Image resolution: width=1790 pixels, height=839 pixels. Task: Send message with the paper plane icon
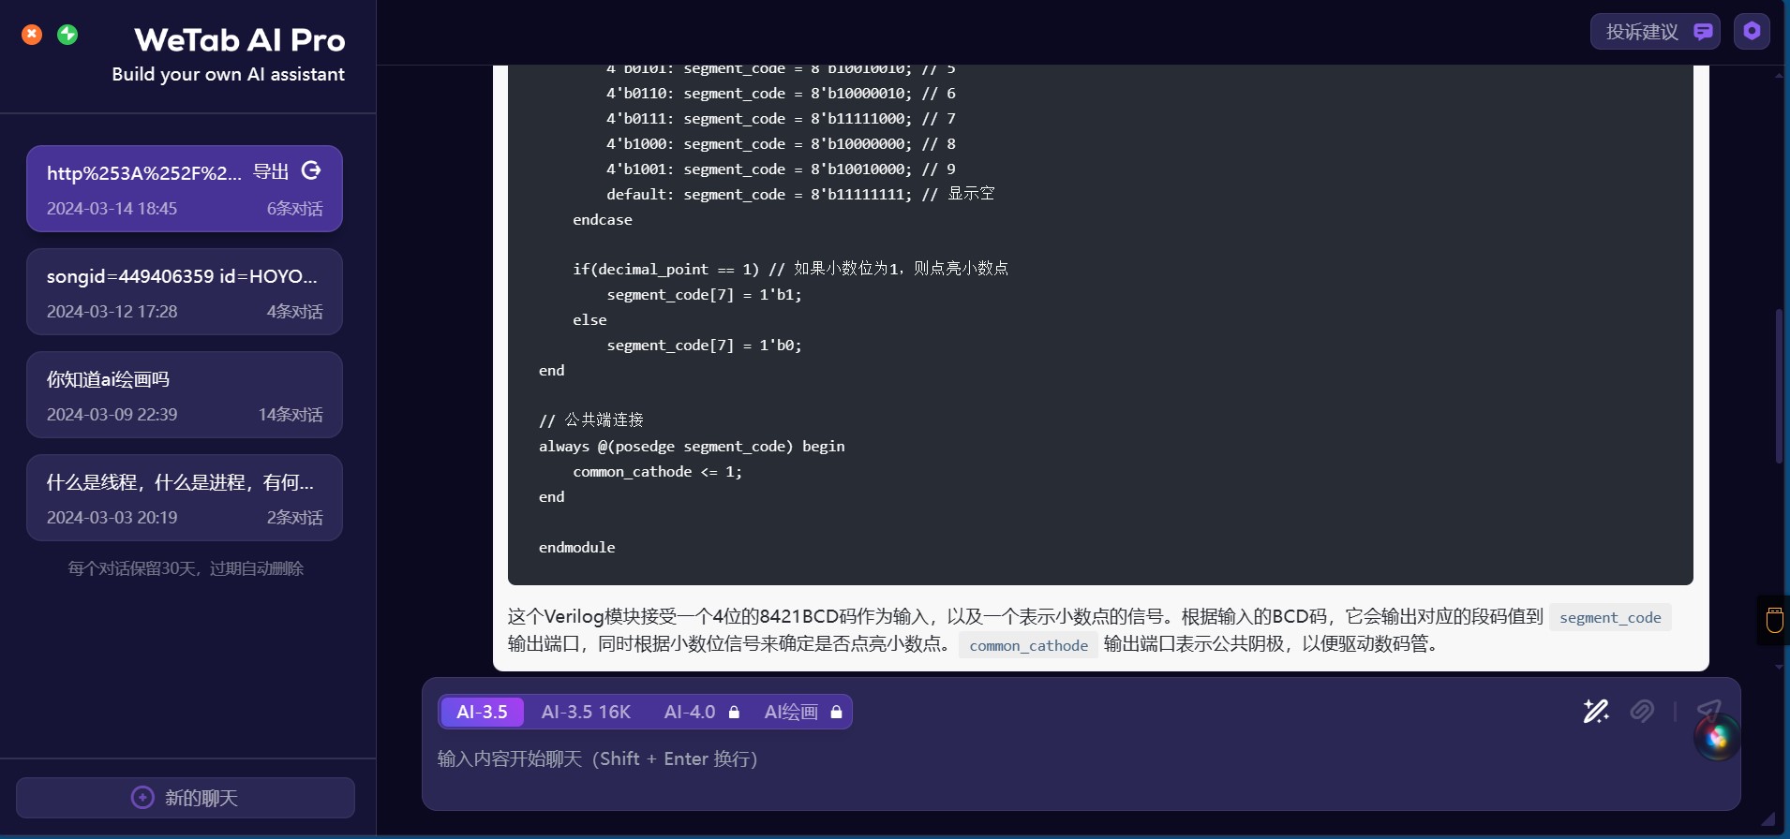(1708, 711)
